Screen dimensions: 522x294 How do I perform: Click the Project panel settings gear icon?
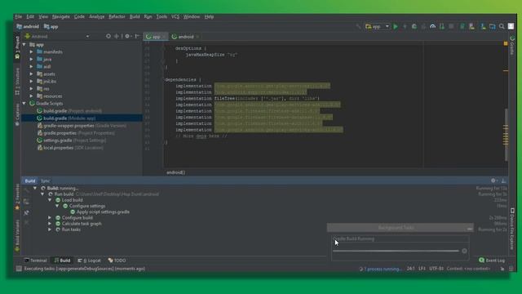click(127, 36)
